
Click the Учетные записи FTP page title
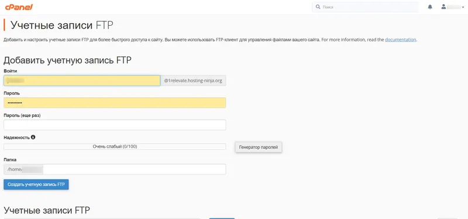pos(62,25)
